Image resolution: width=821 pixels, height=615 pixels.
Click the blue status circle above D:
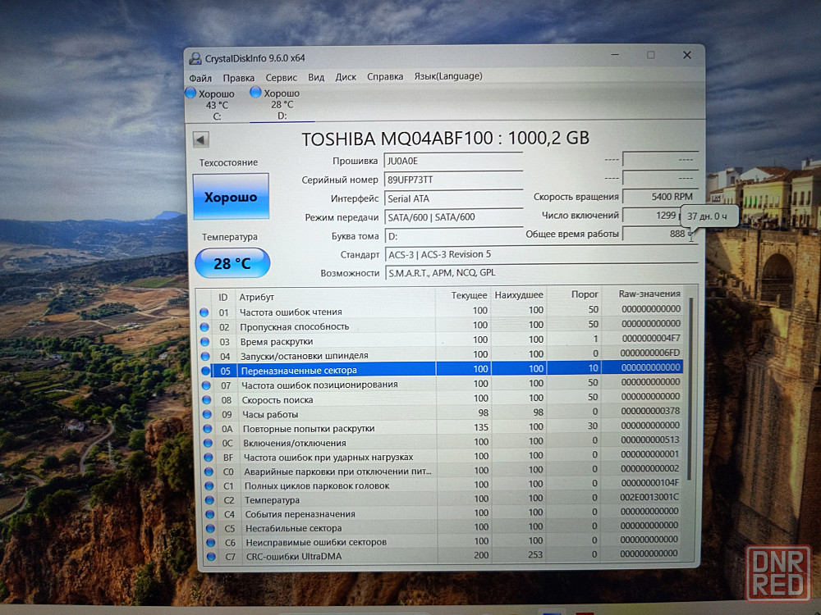pos(255,93)
